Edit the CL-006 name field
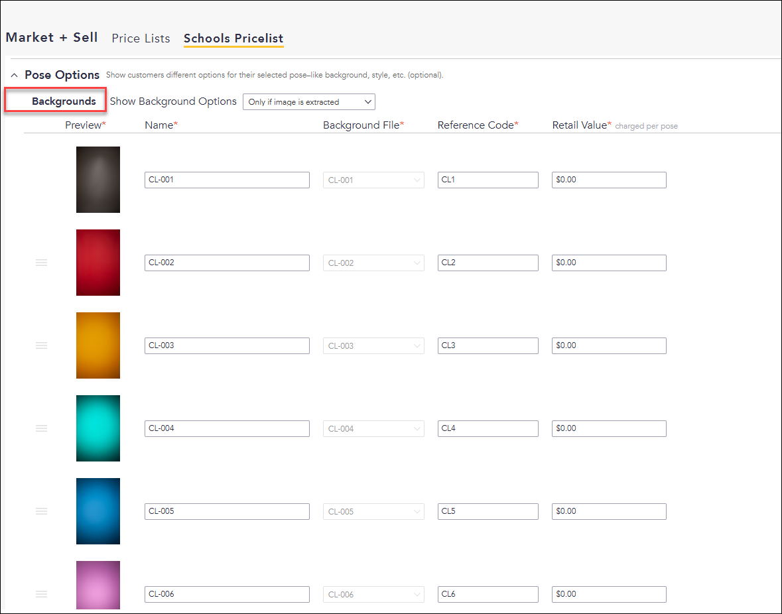Image resolution: width=782 pixels, height=614 pixels. (x=227, y=593)
